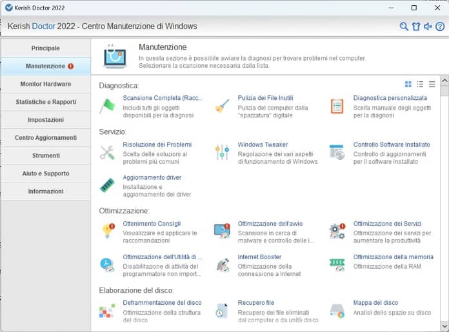This screenshot has height=332, width=449.
Task: Click the Scansione Completa flag icon
Action: (107, 106)
